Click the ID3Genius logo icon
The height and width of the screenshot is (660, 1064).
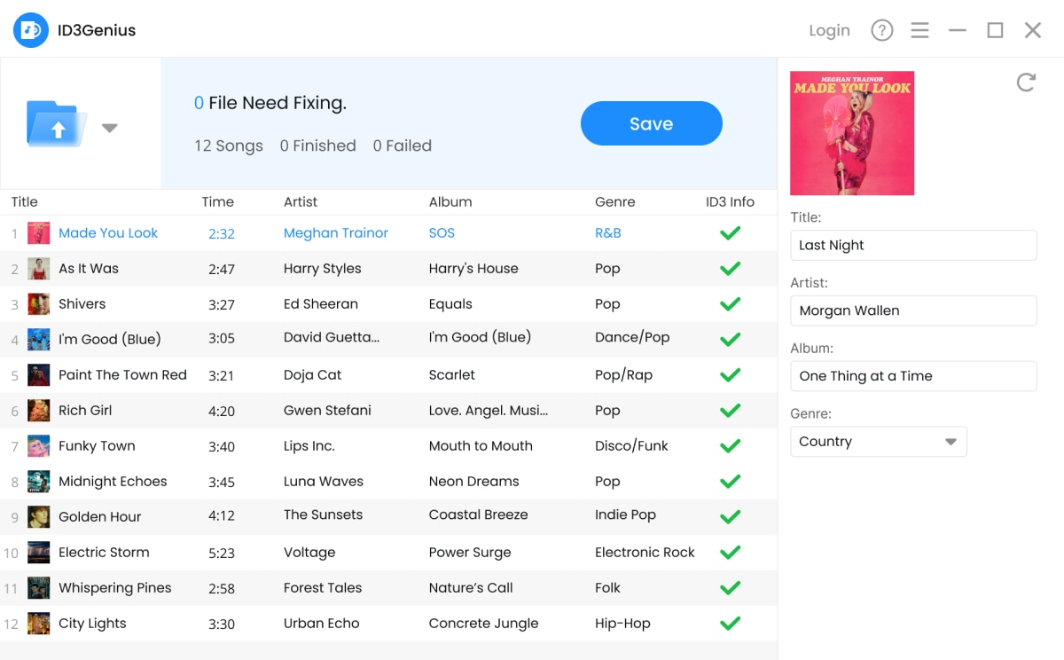[x=31, y=30]
